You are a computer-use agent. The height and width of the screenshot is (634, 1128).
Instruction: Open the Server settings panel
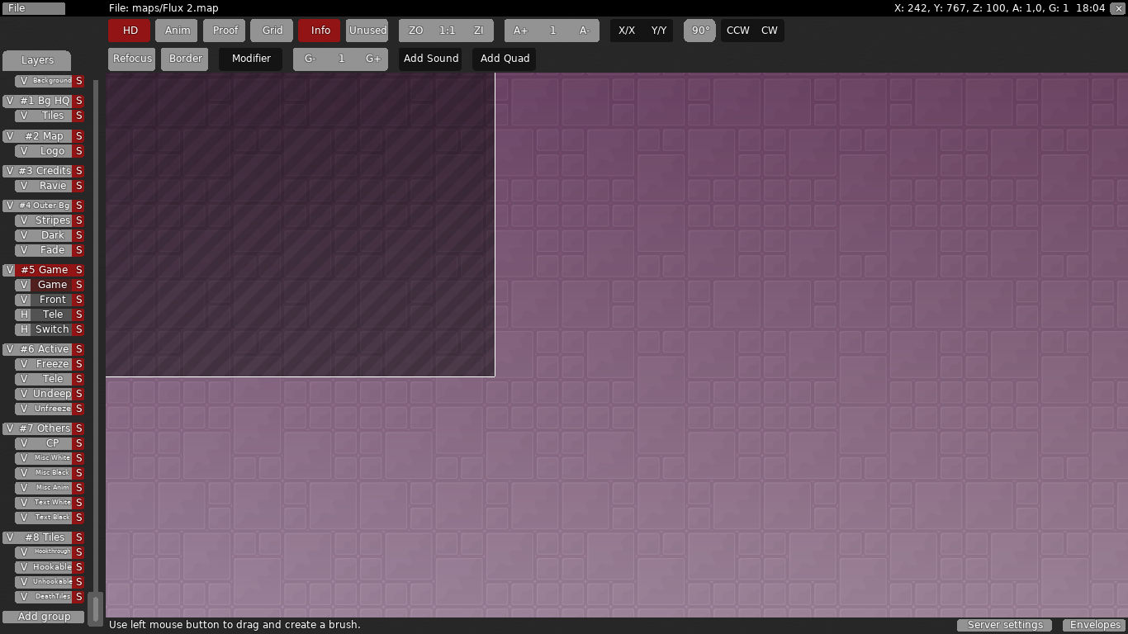pos(1005,625)
